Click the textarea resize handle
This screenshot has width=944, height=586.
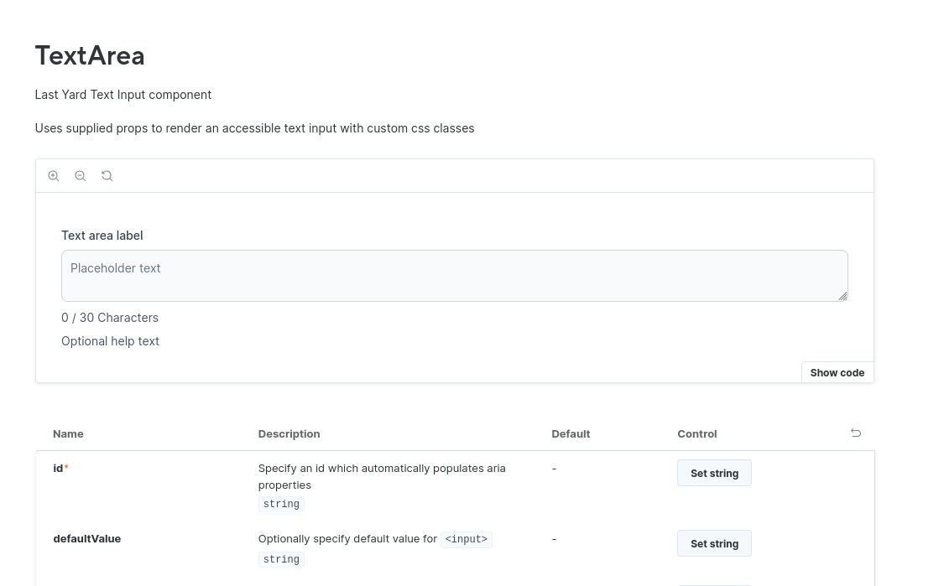click(x=842, y=296)
